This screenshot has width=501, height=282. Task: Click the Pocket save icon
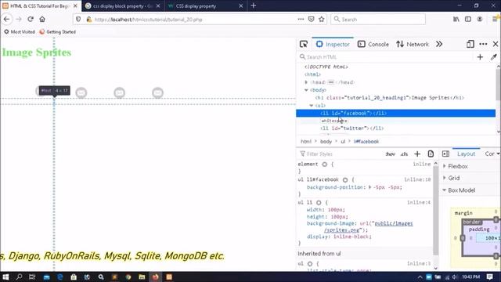(x=312, y=19)
